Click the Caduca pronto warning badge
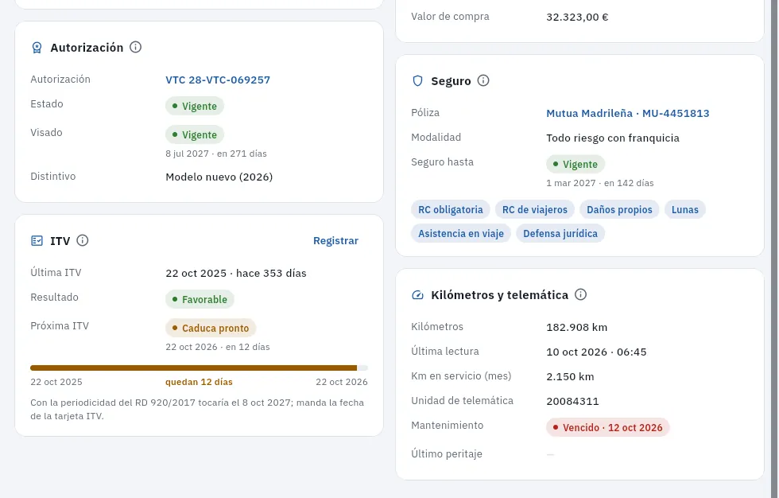This screenshot has width=779, height=498. [211, 329]
